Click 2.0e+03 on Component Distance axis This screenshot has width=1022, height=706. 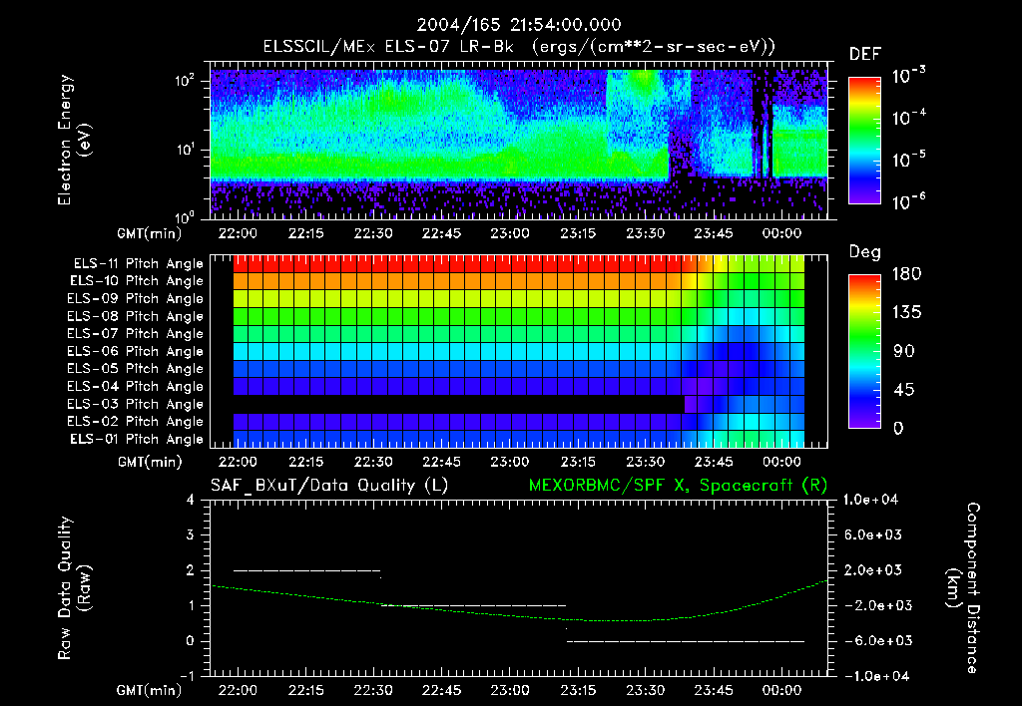[872, 570]
